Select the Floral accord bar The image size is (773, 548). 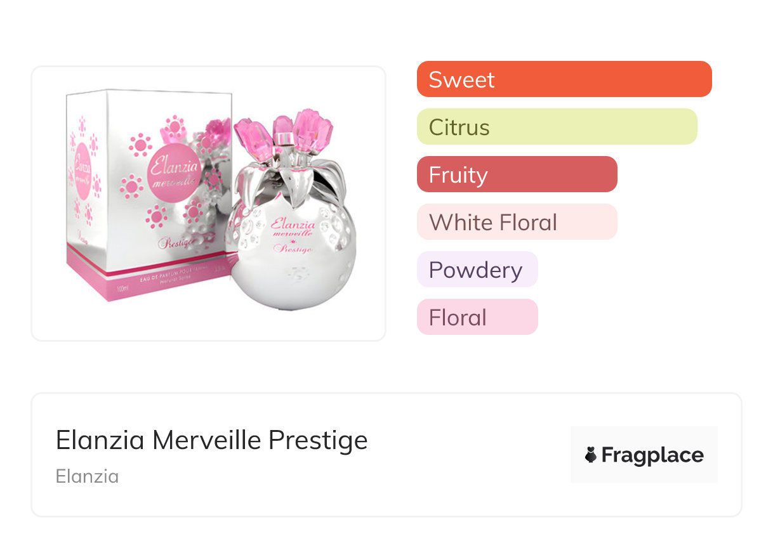pos(477,317)
